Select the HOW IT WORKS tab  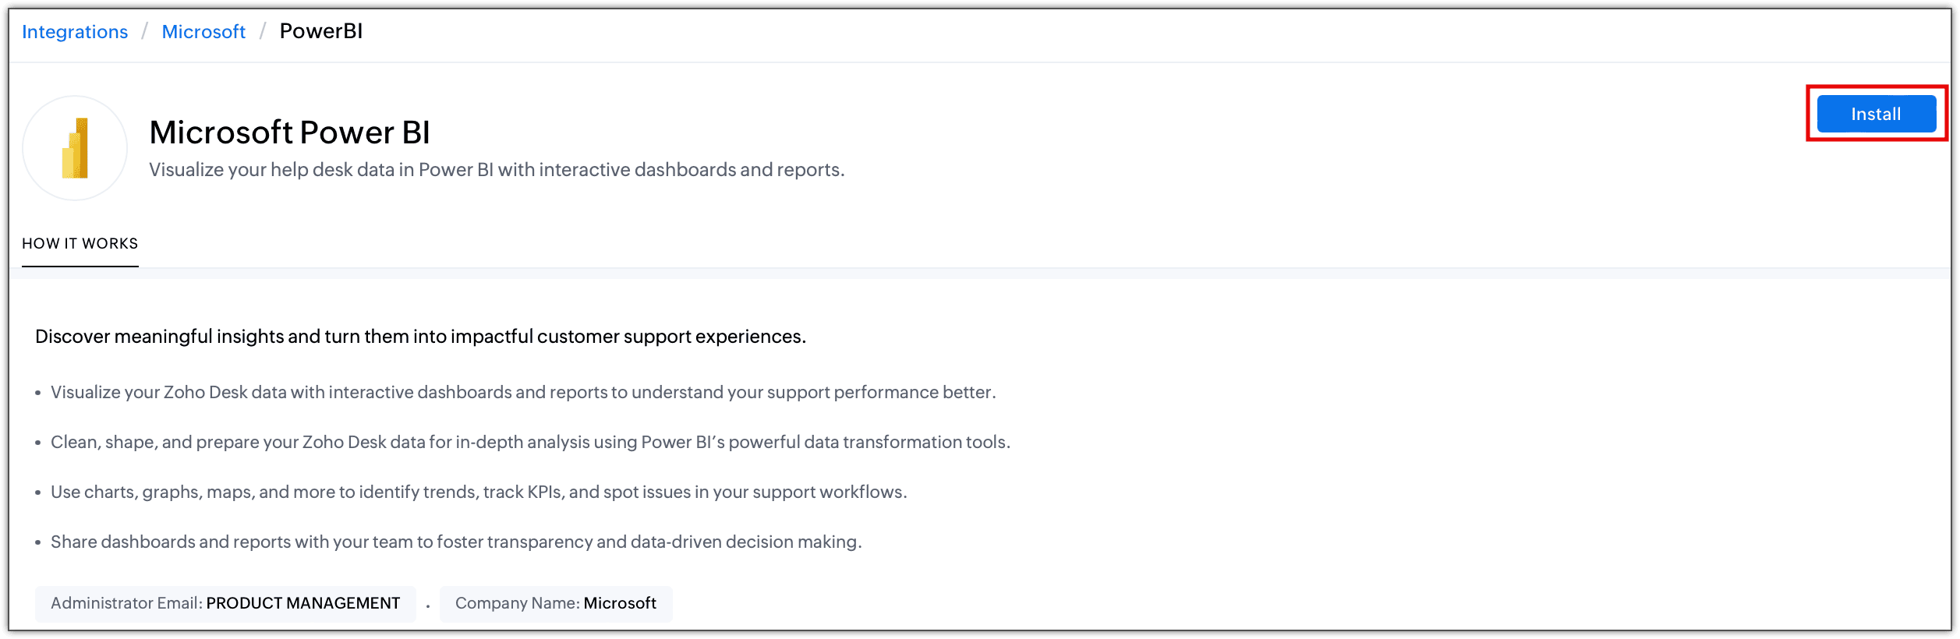point(80,243)
